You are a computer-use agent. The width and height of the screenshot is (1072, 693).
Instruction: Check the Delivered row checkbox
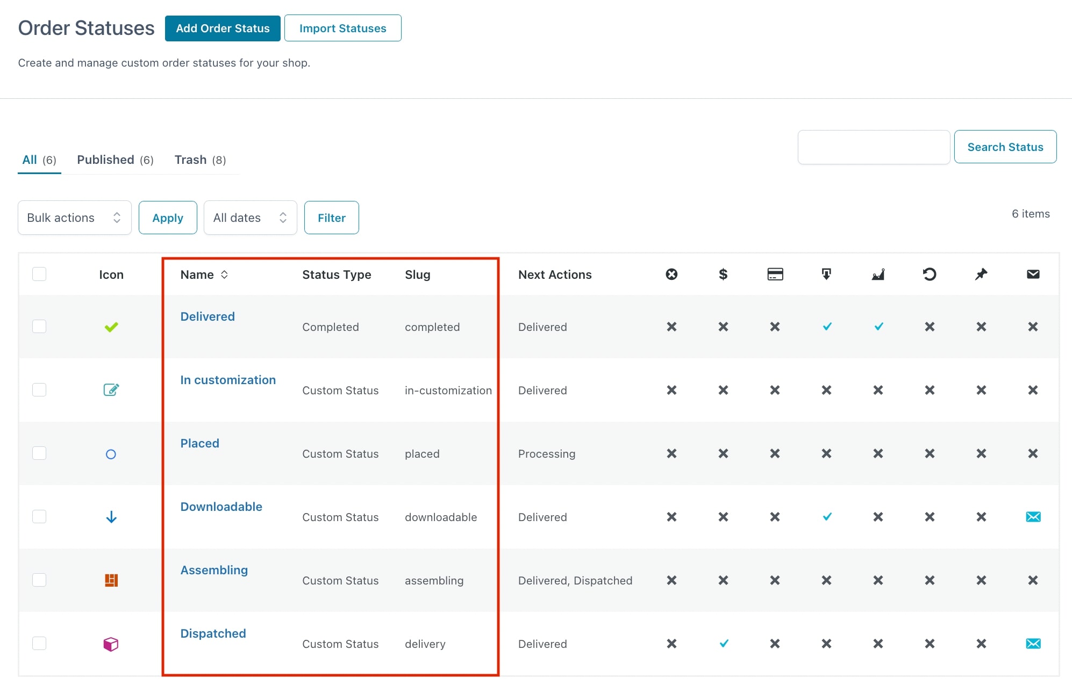pyautogui.click(x=39, y=326)
